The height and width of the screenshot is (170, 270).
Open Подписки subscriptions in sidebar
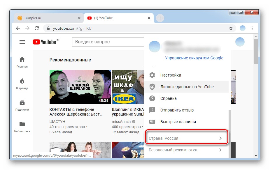click(x=22, y=105)
